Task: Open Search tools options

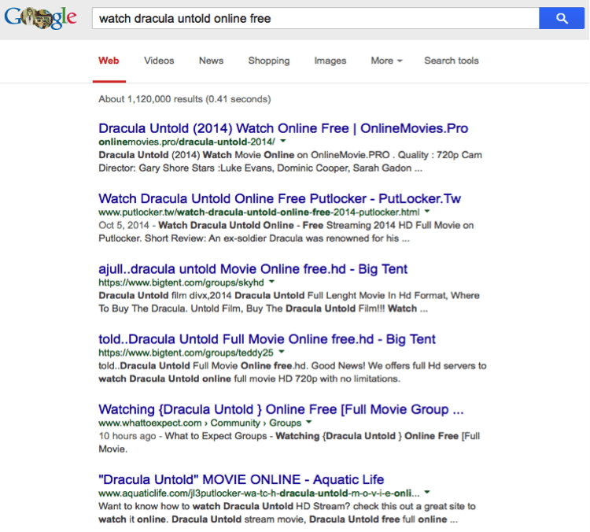Action: click(452, 61)
